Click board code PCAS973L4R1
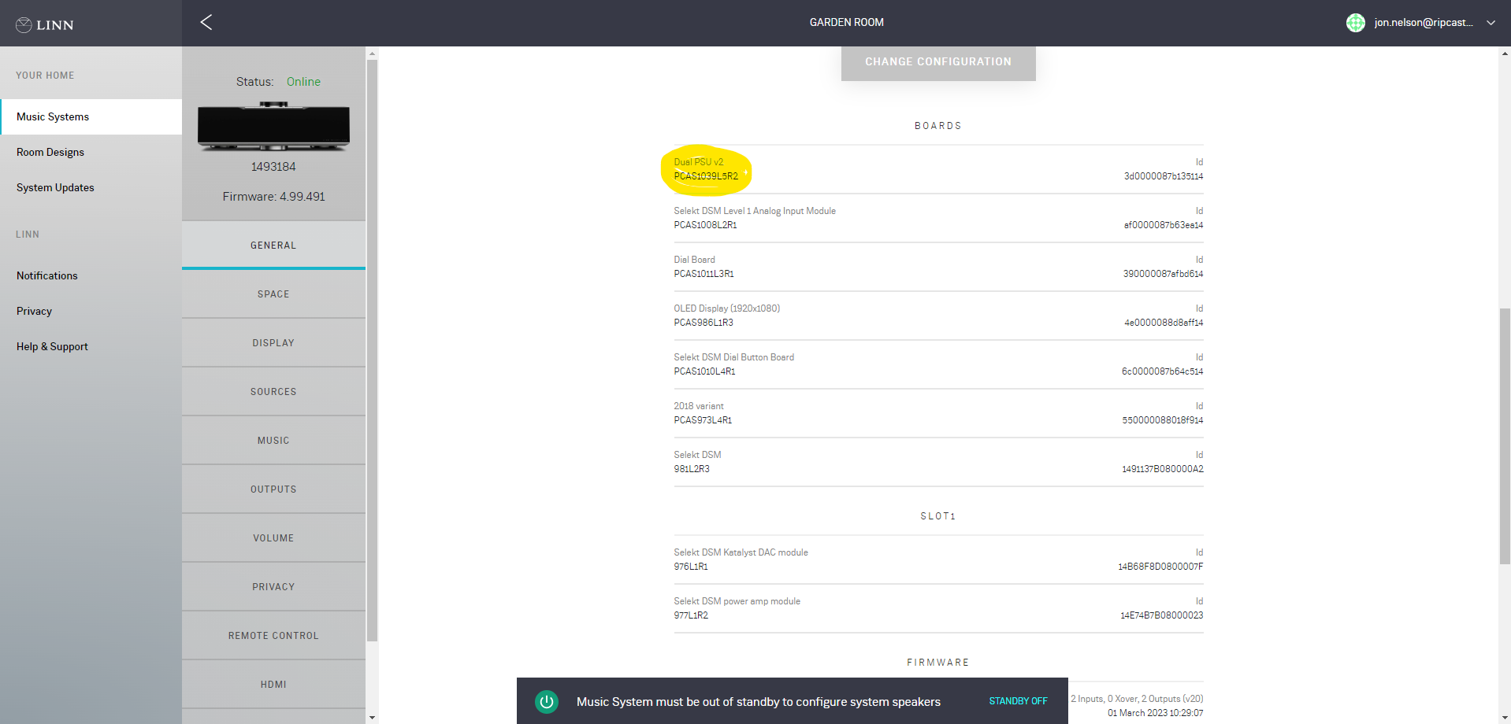Viewport: 1511px width, 724px height. point(703,420)
